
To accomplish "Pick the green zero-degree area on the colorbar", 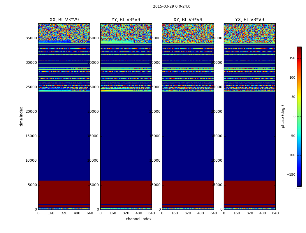I will pyautogui.click(x=299, y=116).
